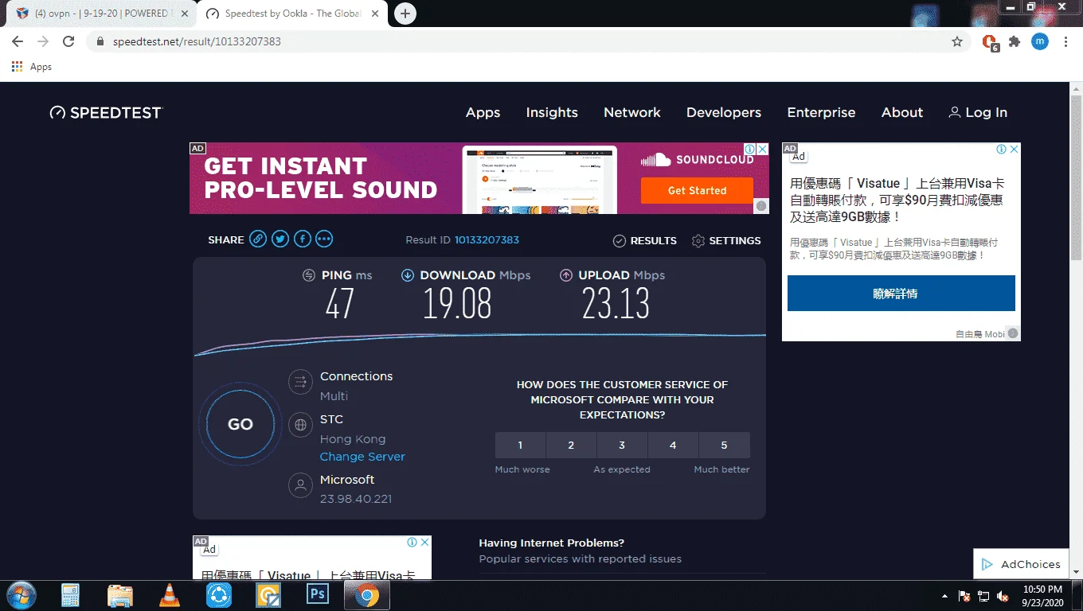Click Log In link
This screenshot has height=611, width=1083.
(x=978, y=112)
